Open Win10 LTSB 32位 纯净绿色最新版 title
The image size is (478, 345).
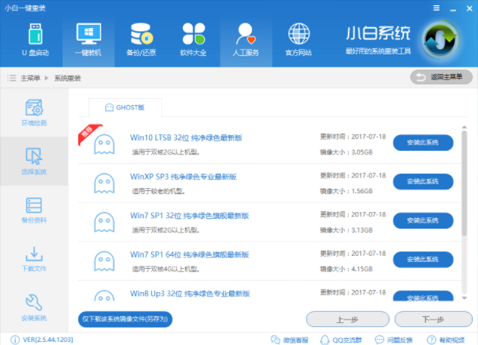click(186, 138)
